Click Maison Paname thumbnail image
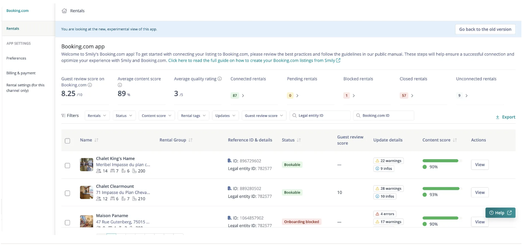 click(x=86, y=221)
